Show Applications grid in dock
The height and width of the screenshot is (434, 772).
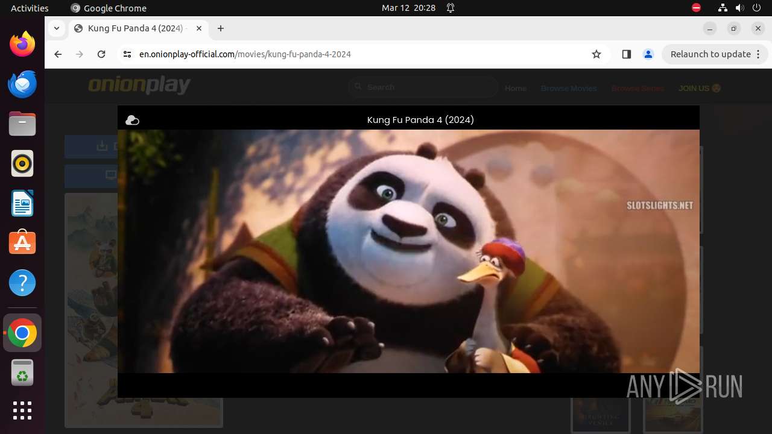(x=22, y=410)
